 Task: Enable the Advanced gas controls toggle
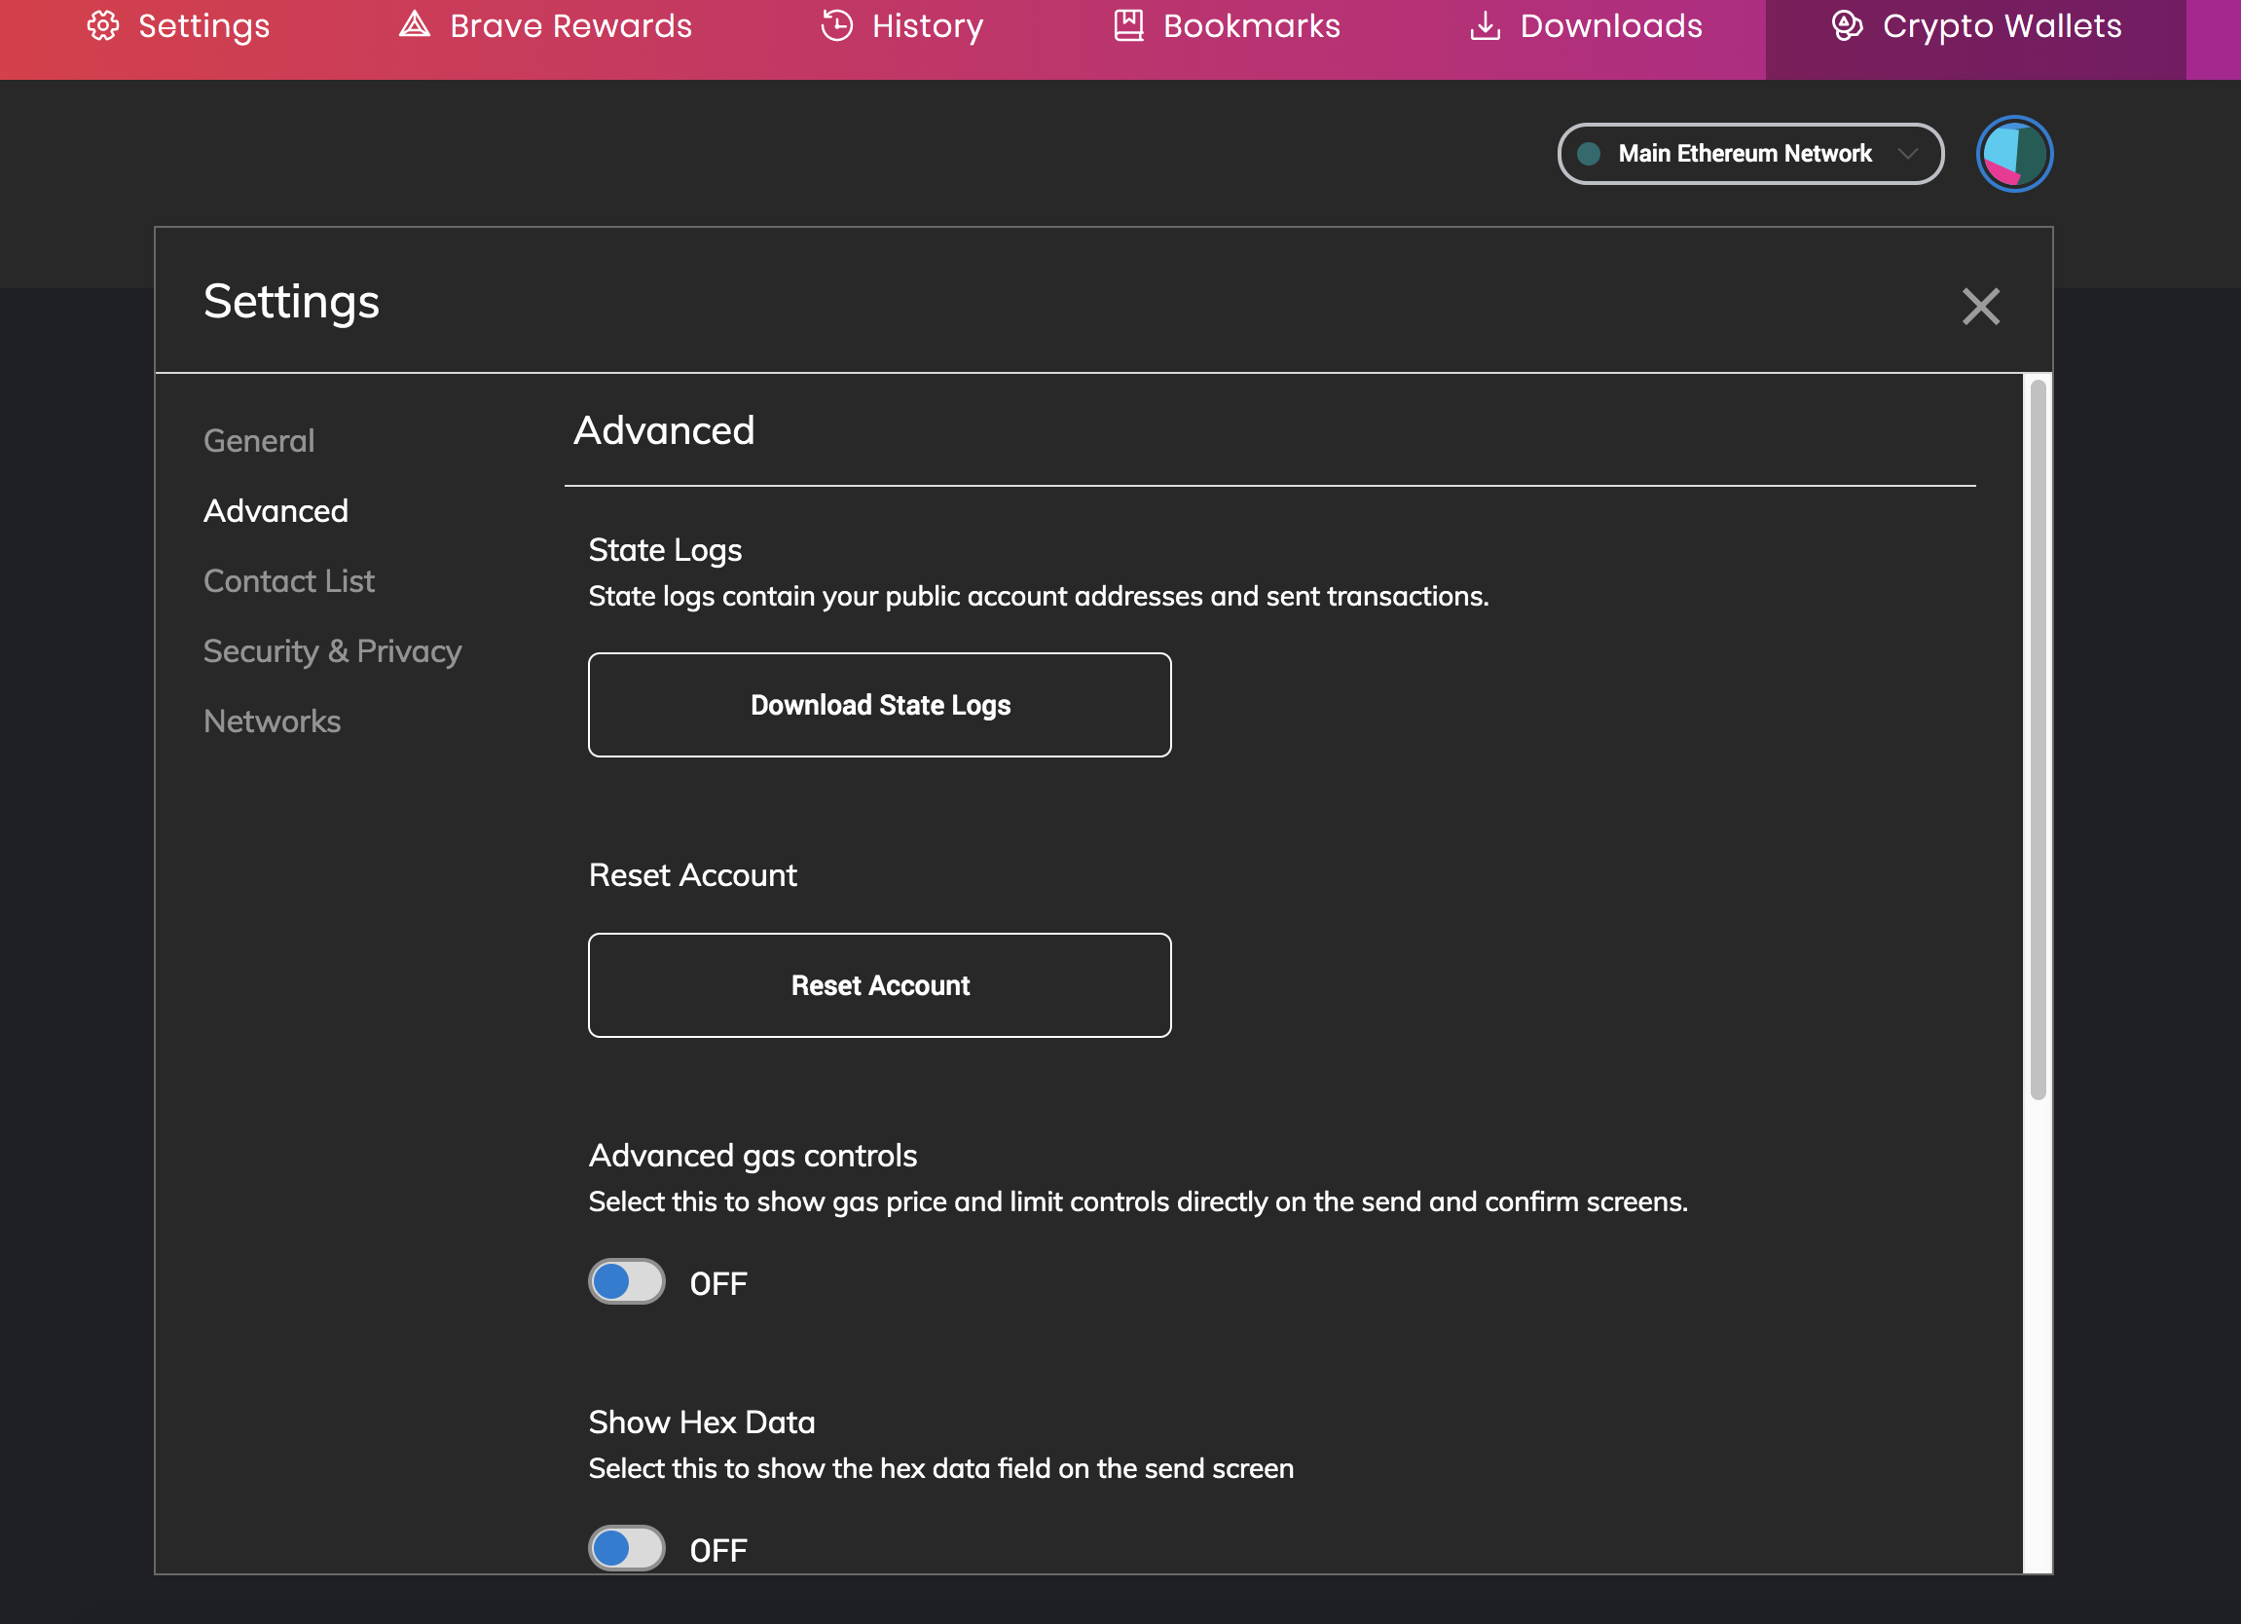point(627,1282)
